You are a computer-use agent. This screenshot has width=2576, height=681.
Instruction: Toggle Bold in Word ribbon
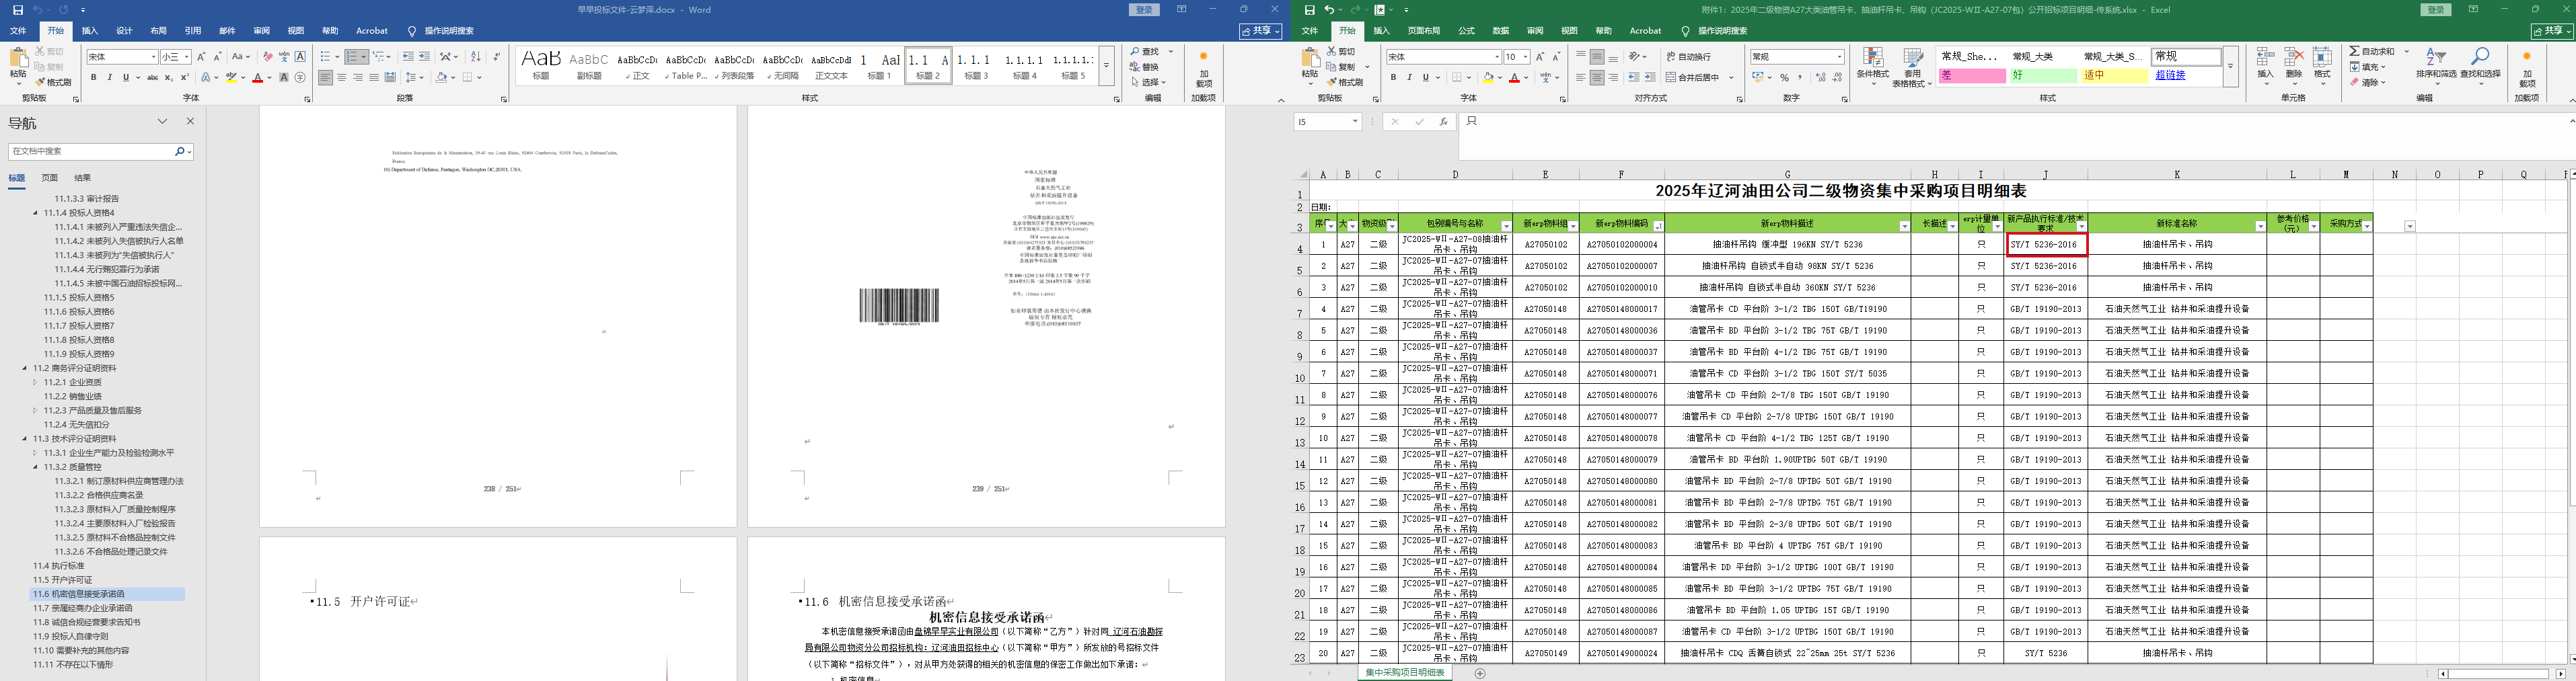94,78
